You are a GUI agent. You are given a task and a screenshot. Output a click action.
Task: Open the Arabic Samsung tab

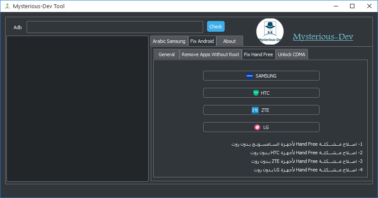tap(169, 41)
